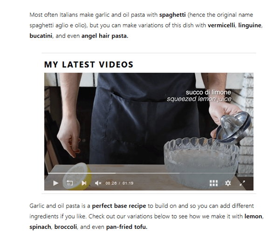Click the bold word broccoli
Image resolution: width=280 pixels, height=241 pixels.
pyautogui.click(x=66, y=227)
